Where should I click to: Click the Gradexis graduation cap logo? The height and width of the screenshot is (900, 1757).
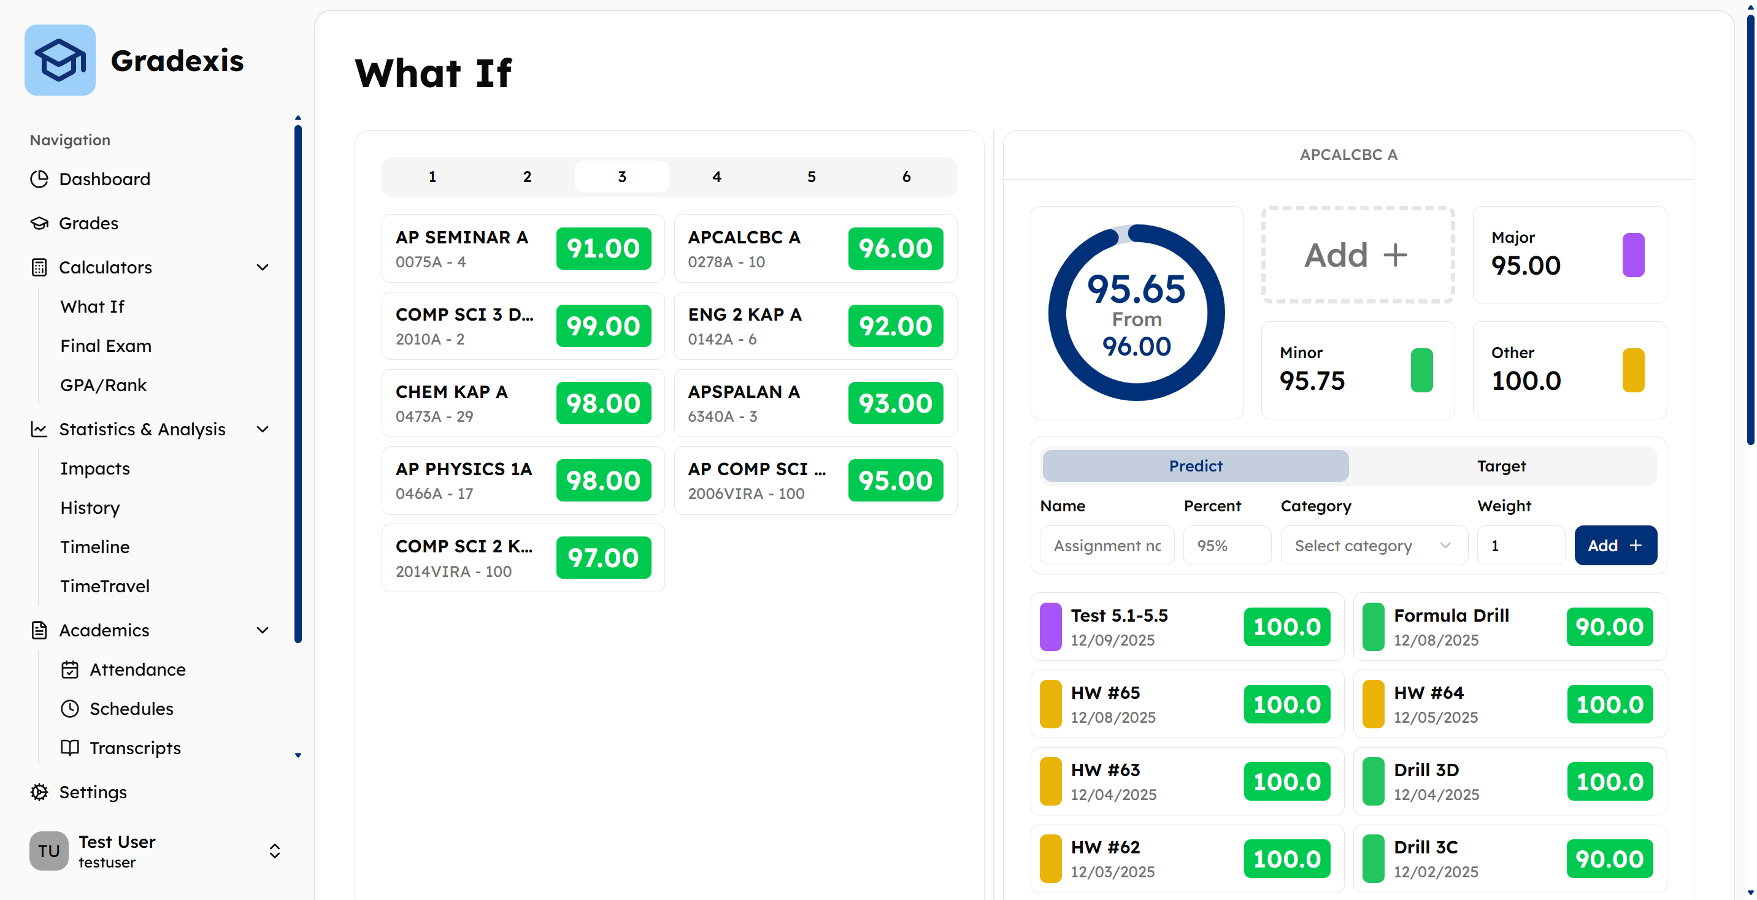(60, 60)
